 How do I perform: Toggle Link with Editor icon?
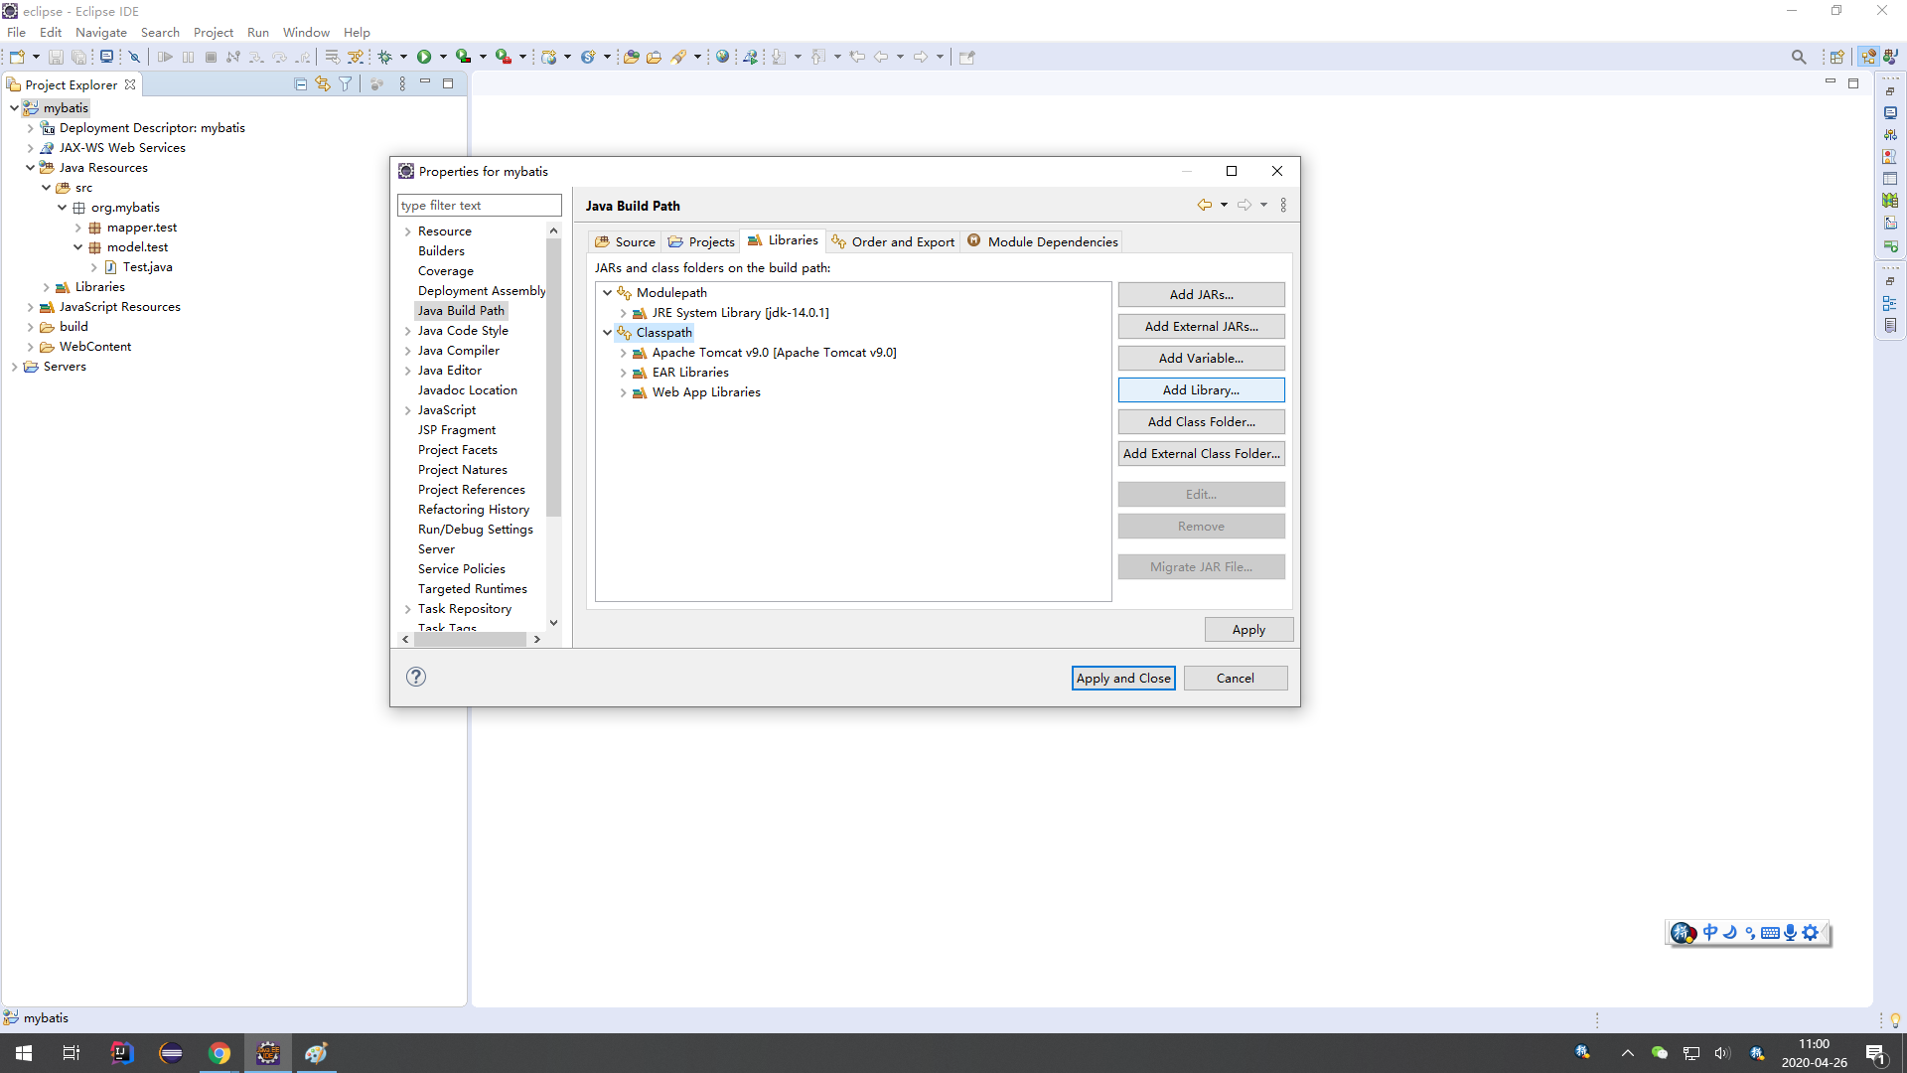click(323, 84)
